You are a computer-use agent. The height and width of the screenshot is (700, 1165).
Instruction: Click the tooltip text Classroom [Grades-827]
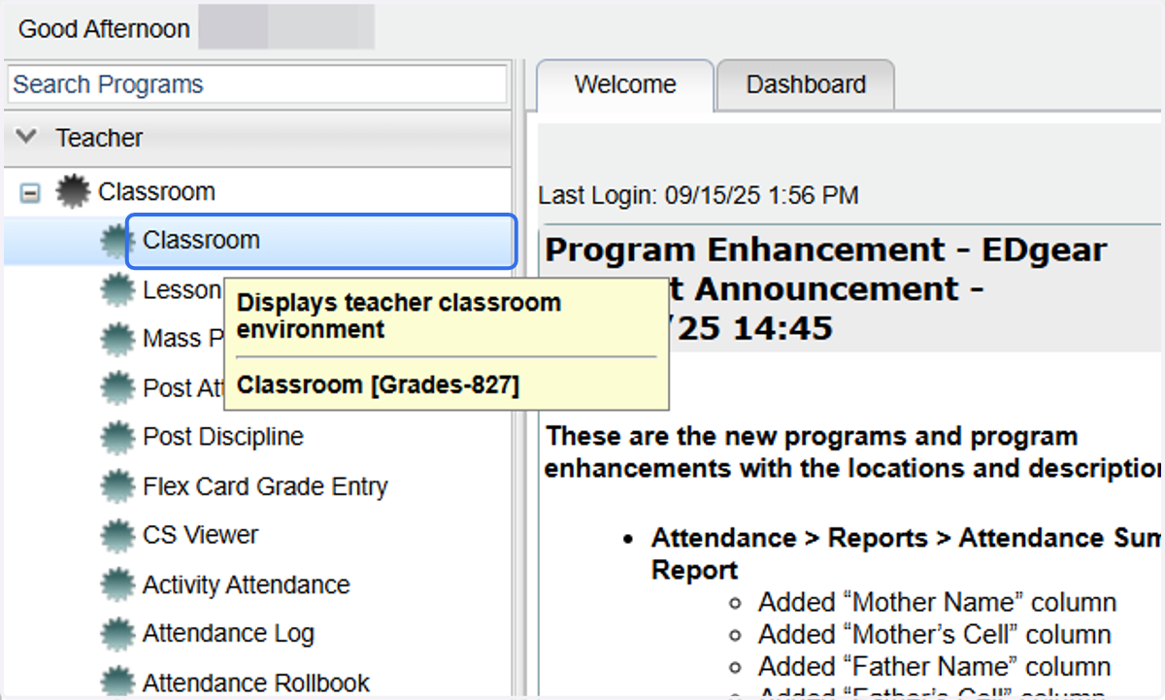click(379, 385)
